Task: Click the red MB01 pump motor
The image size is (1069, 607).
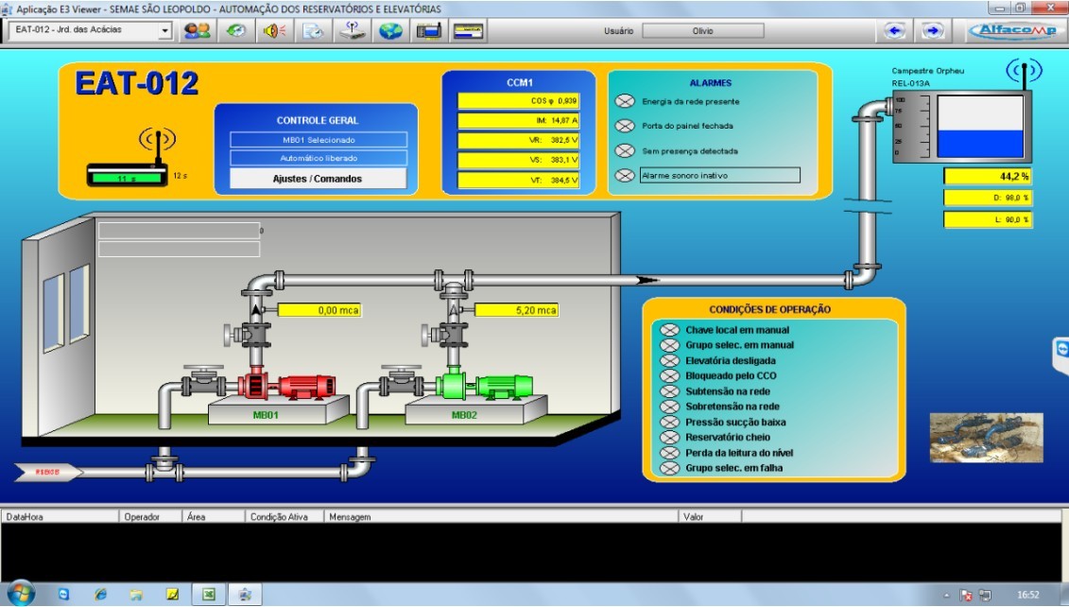Action: [x=300, y=386]
